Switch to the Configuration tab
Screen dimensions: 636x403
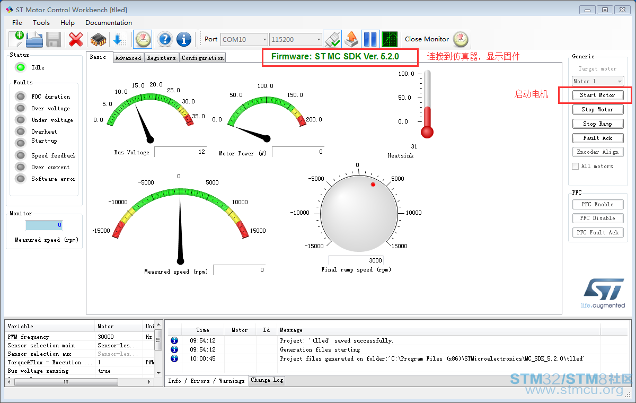[x=203, y=58]
